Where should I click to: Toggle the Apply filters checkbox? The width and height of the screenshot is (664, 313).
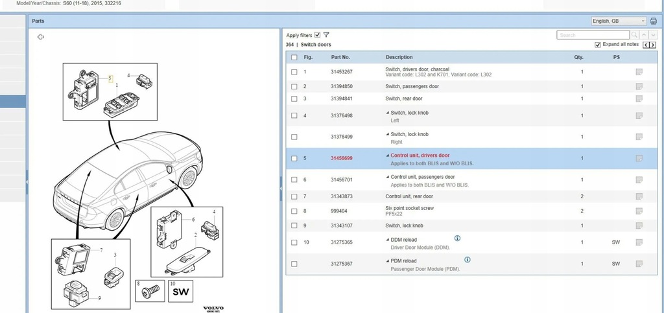pos(318,35)
